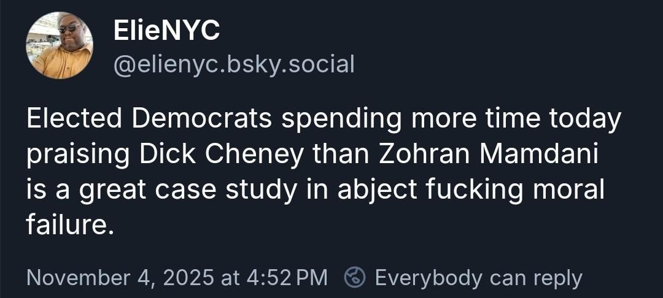The width and height of the screenshot is (663, 298).
Task: Click the globe icon beside reply setting
Action: [354, 278]
